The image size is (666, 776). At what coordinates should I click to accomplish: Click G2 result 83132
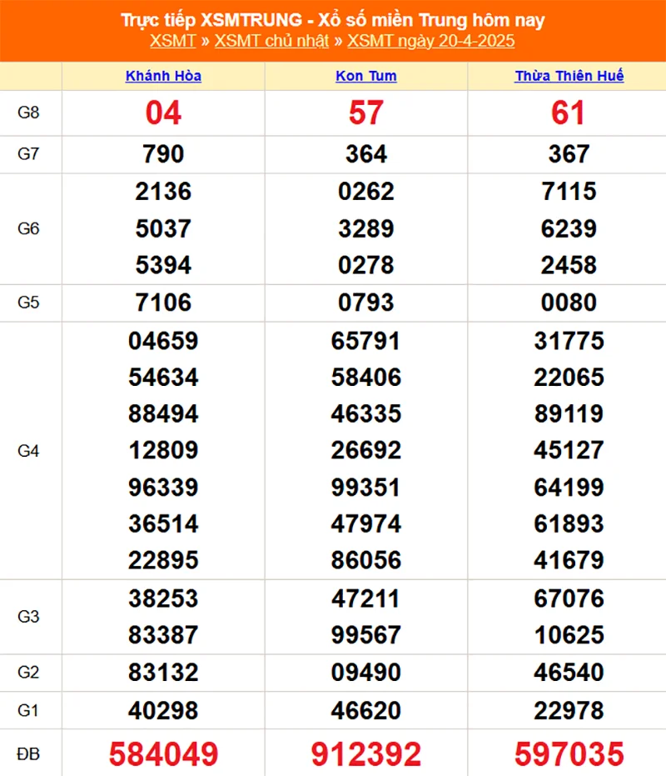[163, 673]
